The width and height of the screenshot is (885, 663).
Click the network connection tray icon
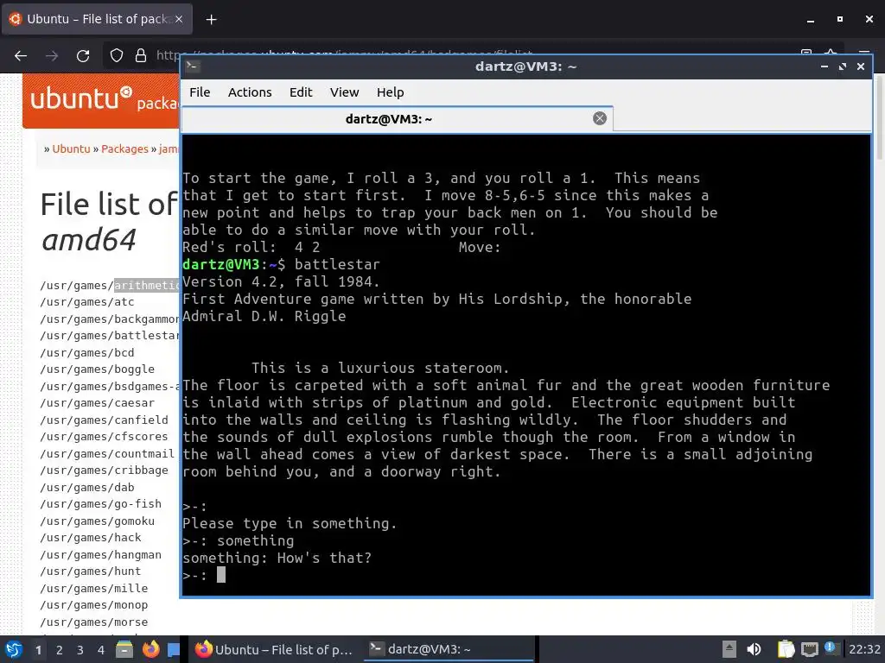click(x=809, y=649)
